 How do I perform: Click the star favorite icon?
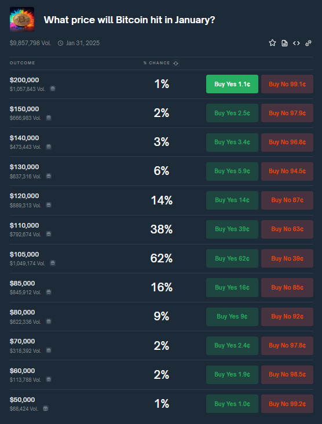point(272,43)
